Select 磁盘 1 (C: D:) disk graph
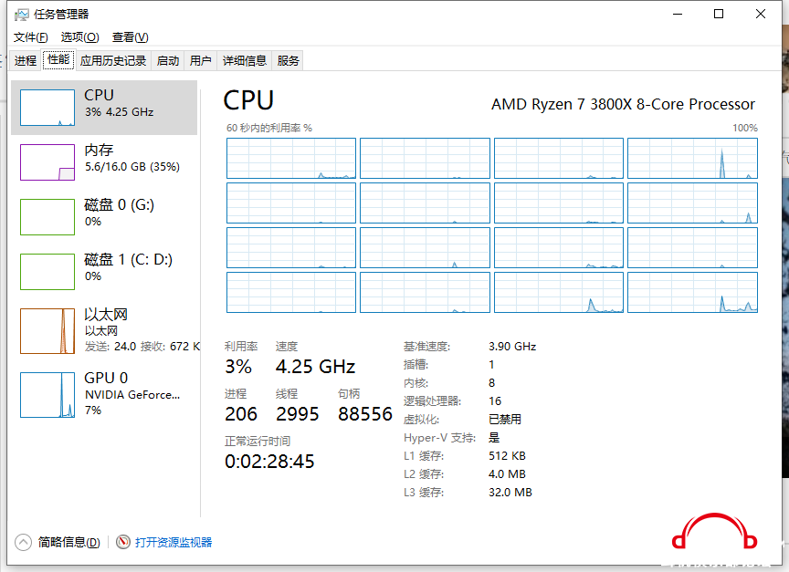Viewport: 789px width, 572px height. [47, 272]
